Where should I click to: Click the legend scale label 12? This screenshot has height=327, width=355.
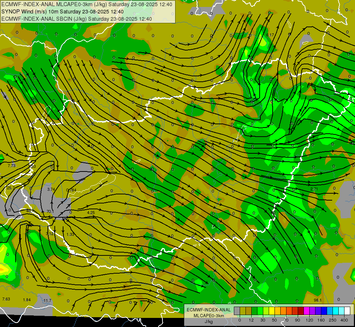tap(251, 320)
